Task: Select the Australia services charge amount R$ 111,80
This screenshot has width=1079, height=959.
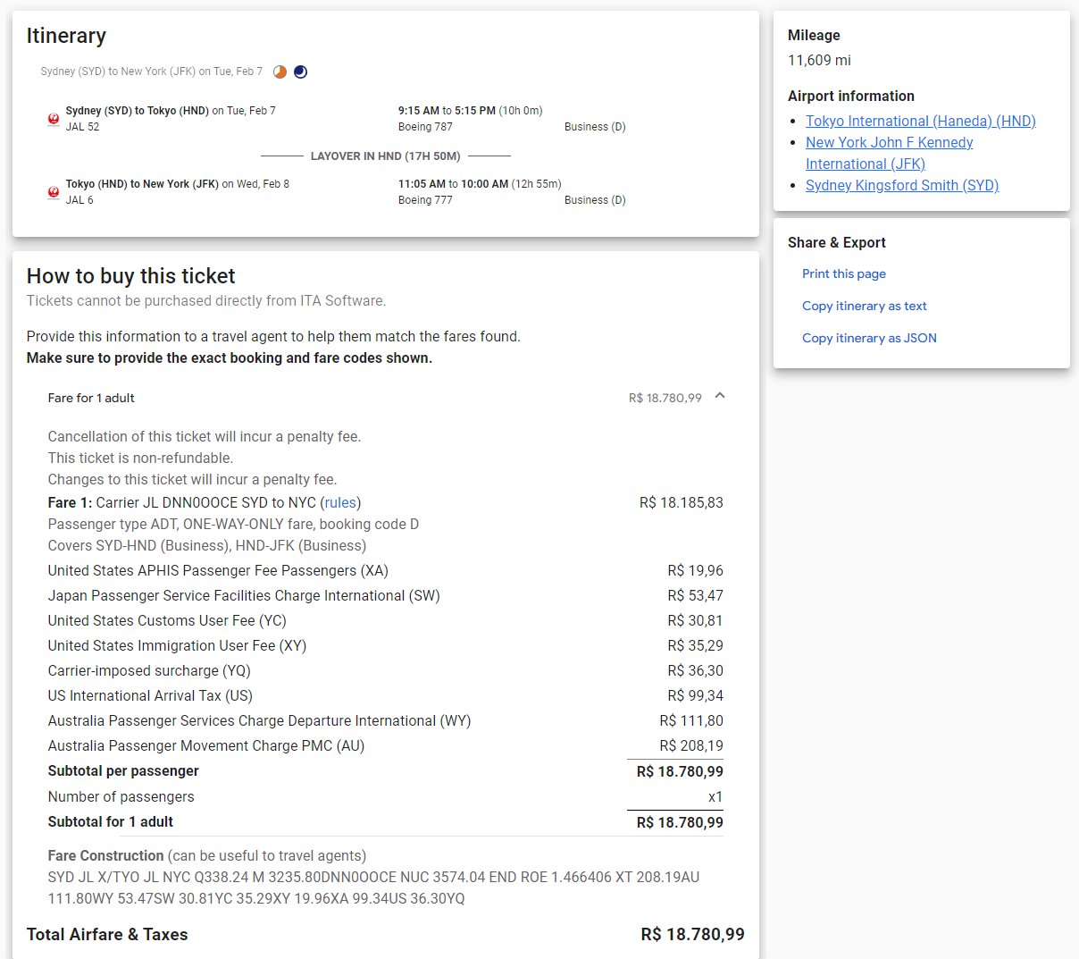Action: [x=691, y=720]
